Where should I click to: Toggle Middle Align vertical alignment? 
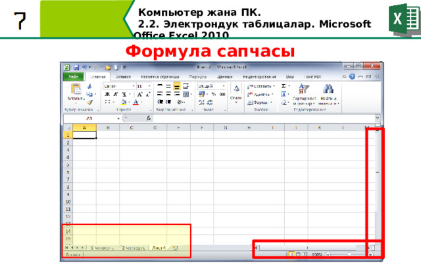tap(168, 86)
